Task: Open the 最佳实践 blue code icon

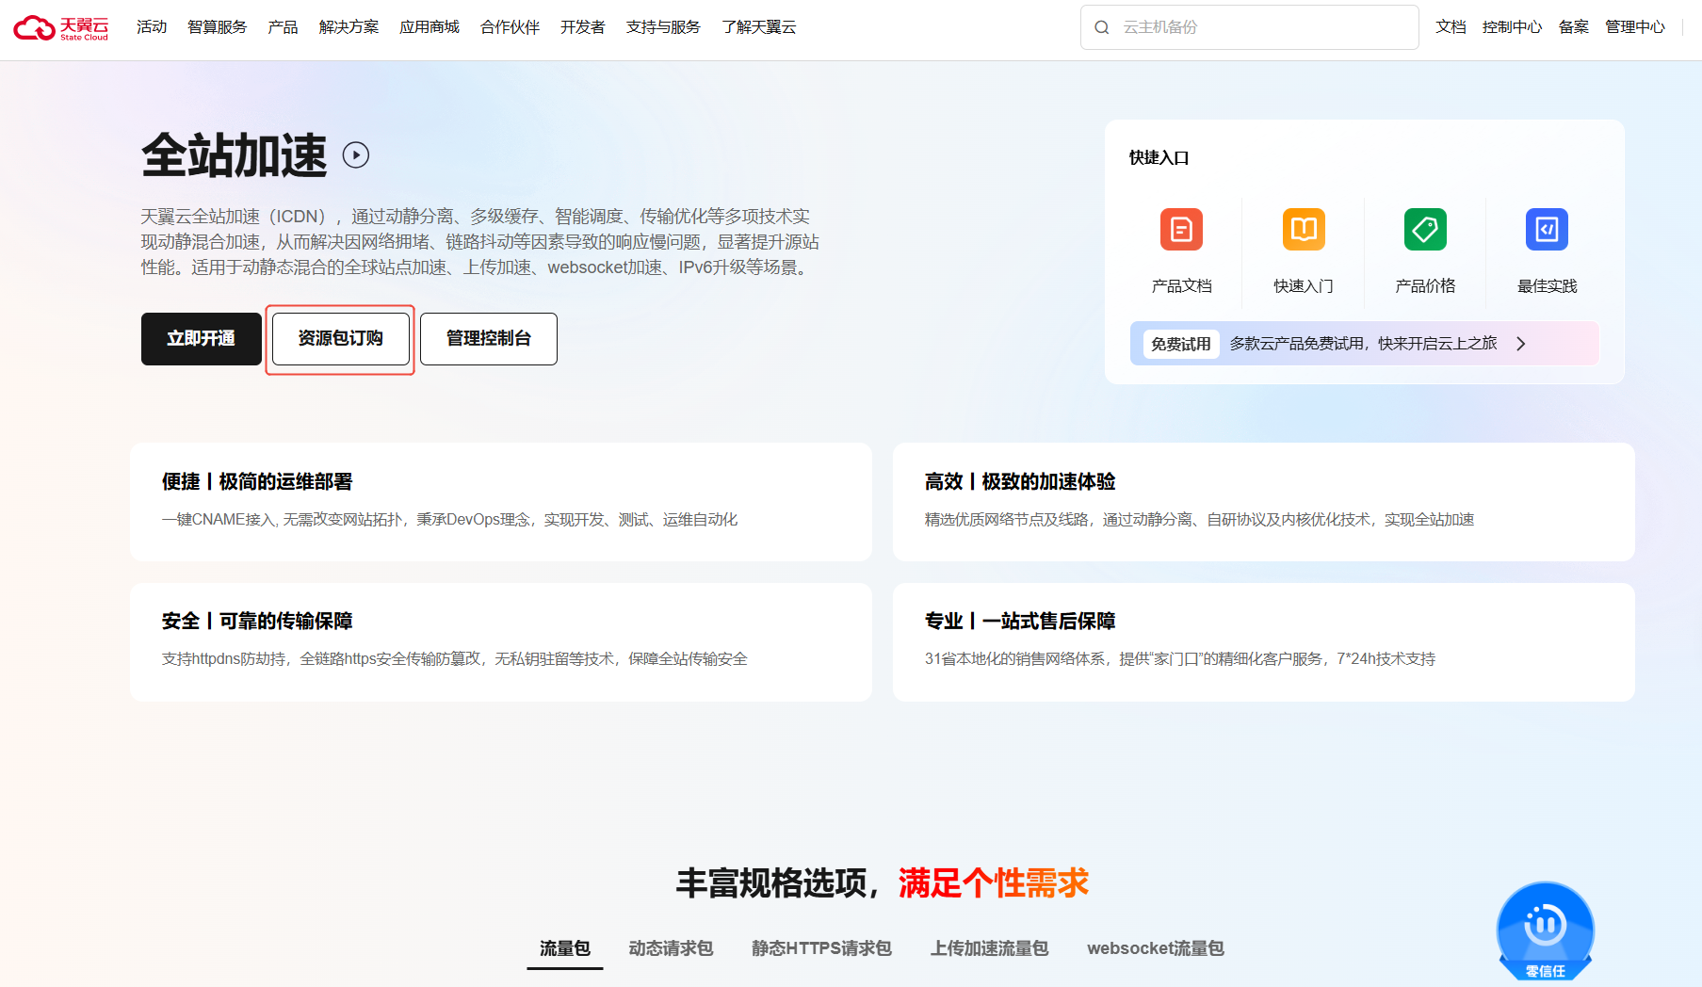Action: pos(1547,229)
